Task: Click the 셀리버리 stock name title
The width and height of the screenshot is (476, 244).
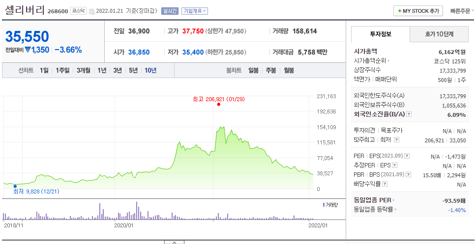Action: 25,10
